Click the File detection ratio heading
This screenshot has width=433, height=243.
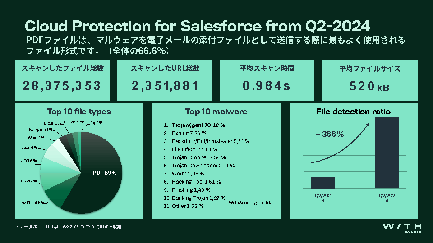coord(354,111)
